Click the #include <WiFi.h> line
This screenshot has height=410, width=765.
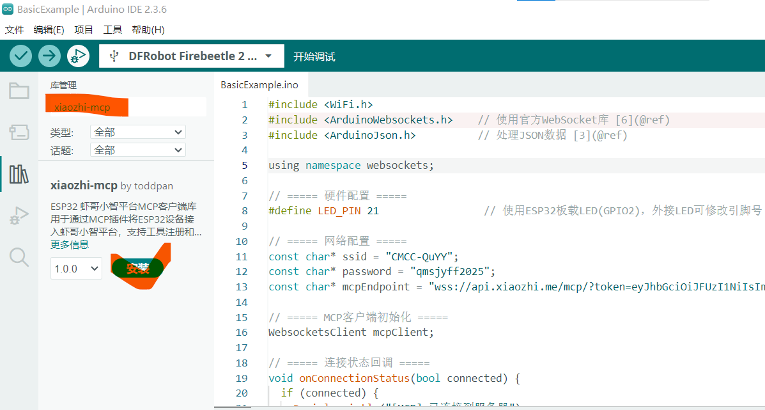point(321,104)
